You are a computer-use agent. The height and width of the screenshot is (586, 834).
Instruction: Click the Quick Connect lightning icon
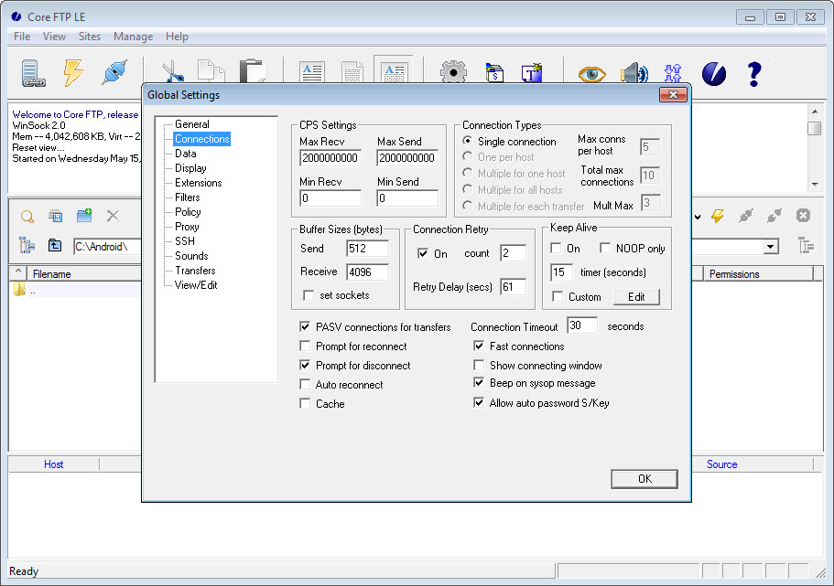[73, 72]
